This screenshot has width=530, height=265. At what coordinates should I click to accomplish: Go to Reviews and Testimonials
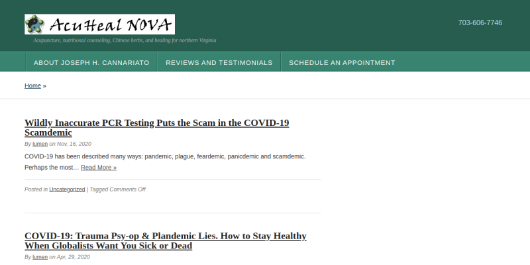pos(219,62)
